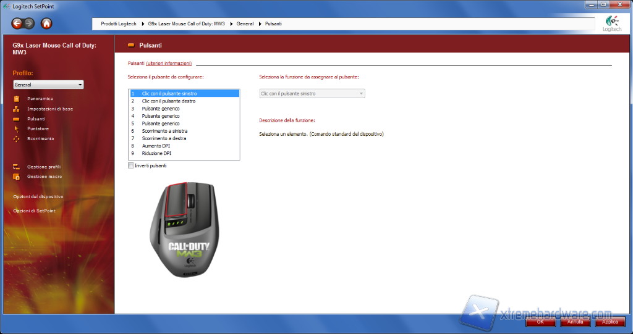Open Panoramica from the sidebar
Image resolution: width=633 pixels, height=334 pixels.
[40, 99]
